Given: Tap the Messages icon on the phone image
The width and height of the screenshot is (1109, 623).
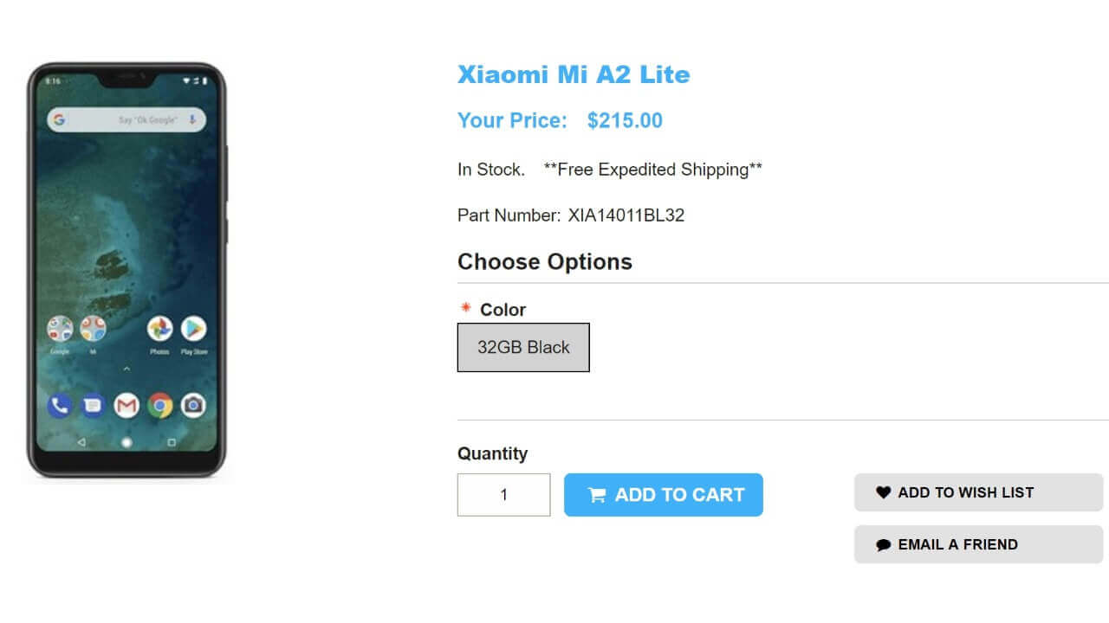Looking at the screenshot, I should pyautogui.click(x=93, y=405).
